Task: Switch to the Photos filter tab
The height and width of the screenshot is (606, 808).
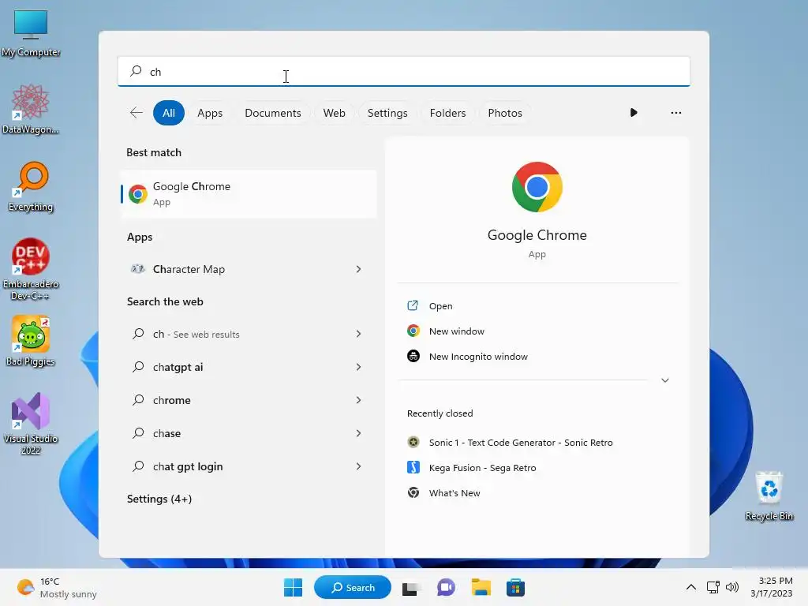Action: point(505,113)
